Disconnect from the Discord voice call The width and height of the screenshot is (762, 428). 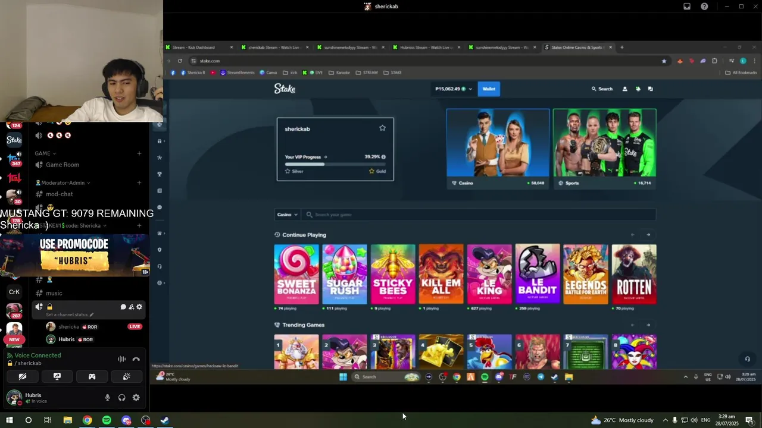(136, 359)
